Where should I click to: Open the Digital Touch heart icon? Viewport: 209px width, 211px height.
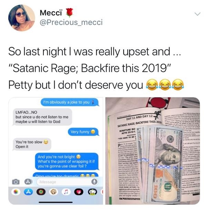79,192
